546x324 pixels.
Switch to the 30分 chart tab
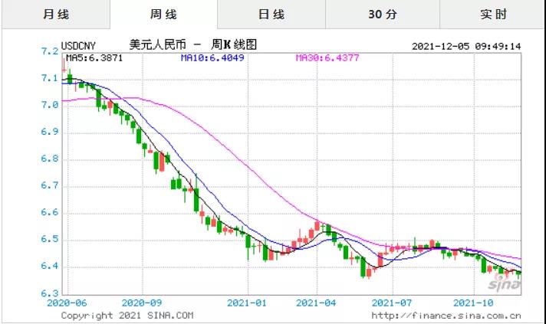[382, 15]
